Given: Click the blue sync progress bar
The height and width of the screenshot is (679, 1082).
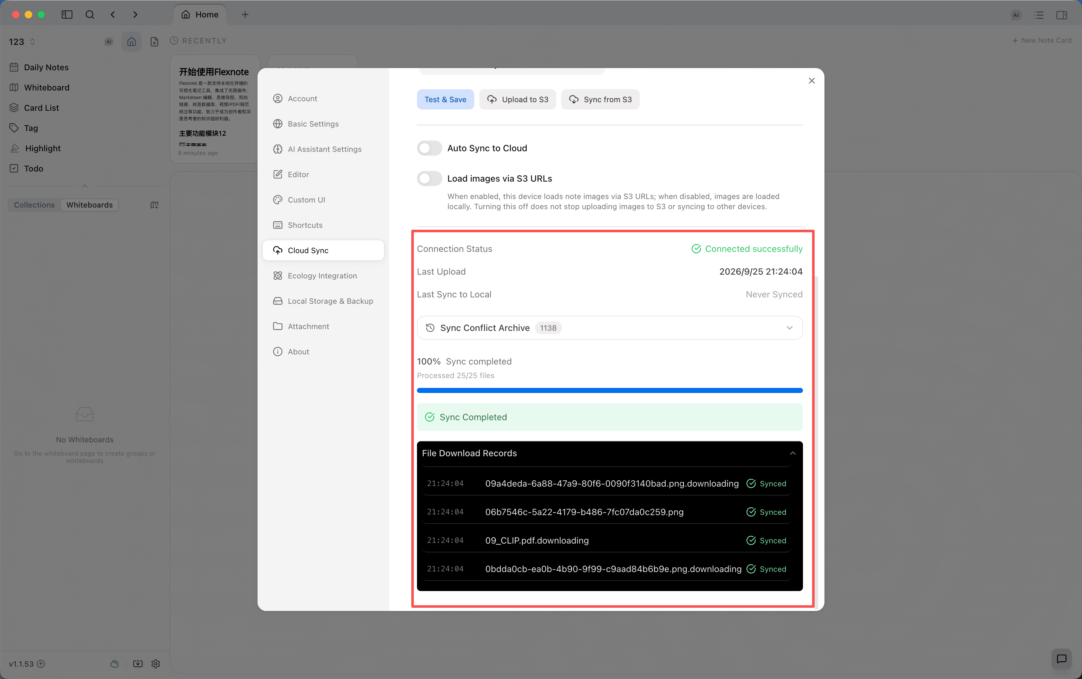Looking at the screenshot, I should click(610, 390).
